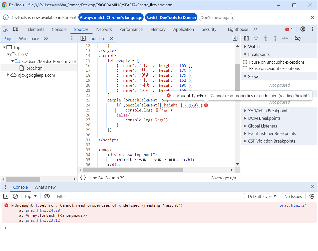
Task: Click the step out of function icon
Action: click(x=275, y=38)
